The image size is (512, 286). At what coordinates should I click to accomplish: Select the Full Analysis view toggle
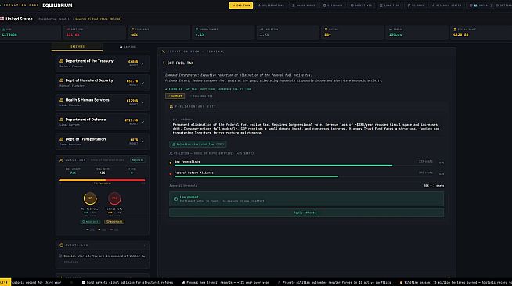[x=201, y=96]
